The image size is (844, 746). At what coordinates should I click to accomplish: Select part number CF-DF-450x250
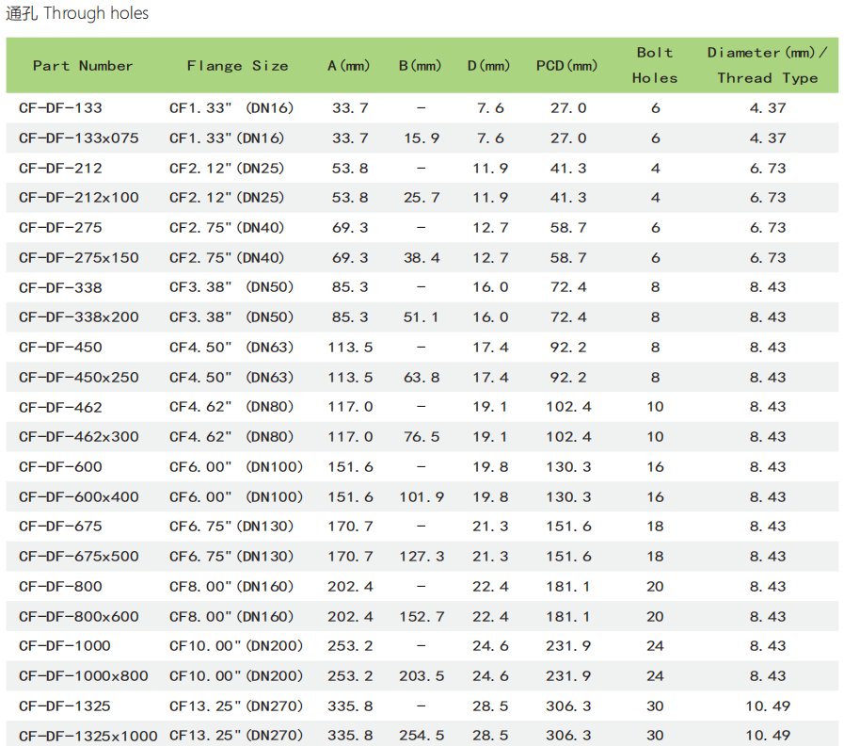coord(78,378)
